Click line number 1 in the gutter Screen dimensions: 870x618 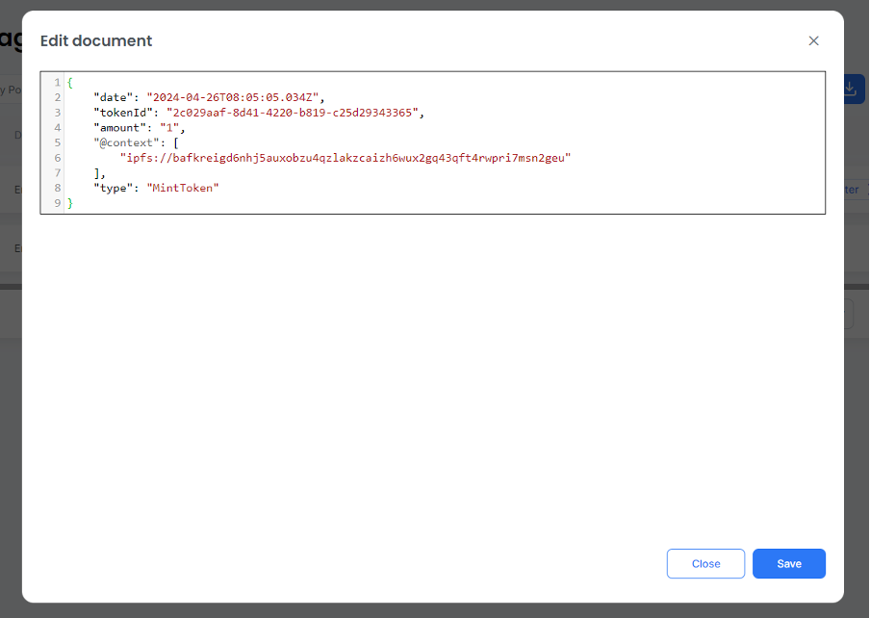point(58,83)
